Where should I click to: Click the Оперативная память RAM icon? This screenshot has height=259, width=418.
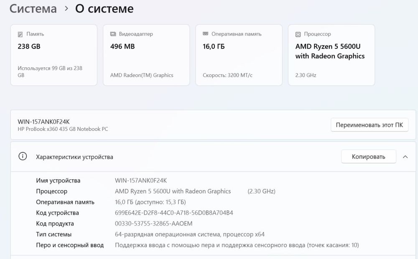[x=205, y=34]
